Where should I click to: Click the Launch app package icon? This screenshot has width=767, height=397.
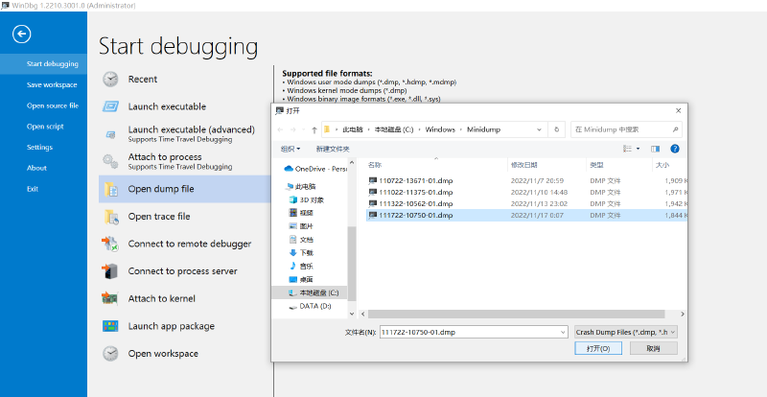point(110,326)
